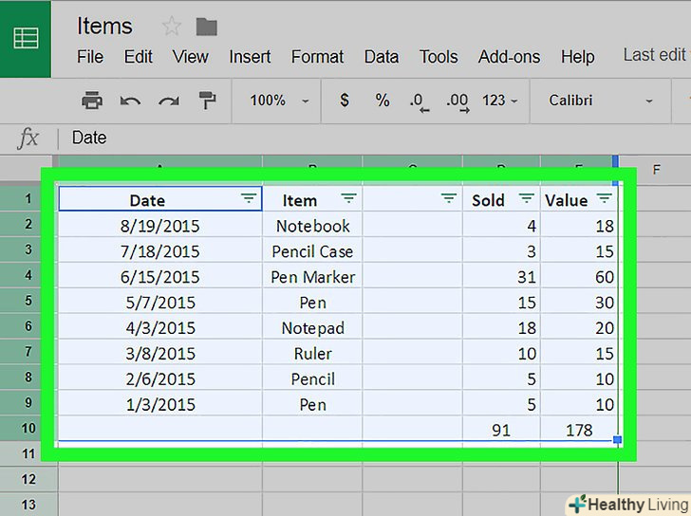691x516 pixels.
Task: Open the Date column filter
Action: point(249,198)
